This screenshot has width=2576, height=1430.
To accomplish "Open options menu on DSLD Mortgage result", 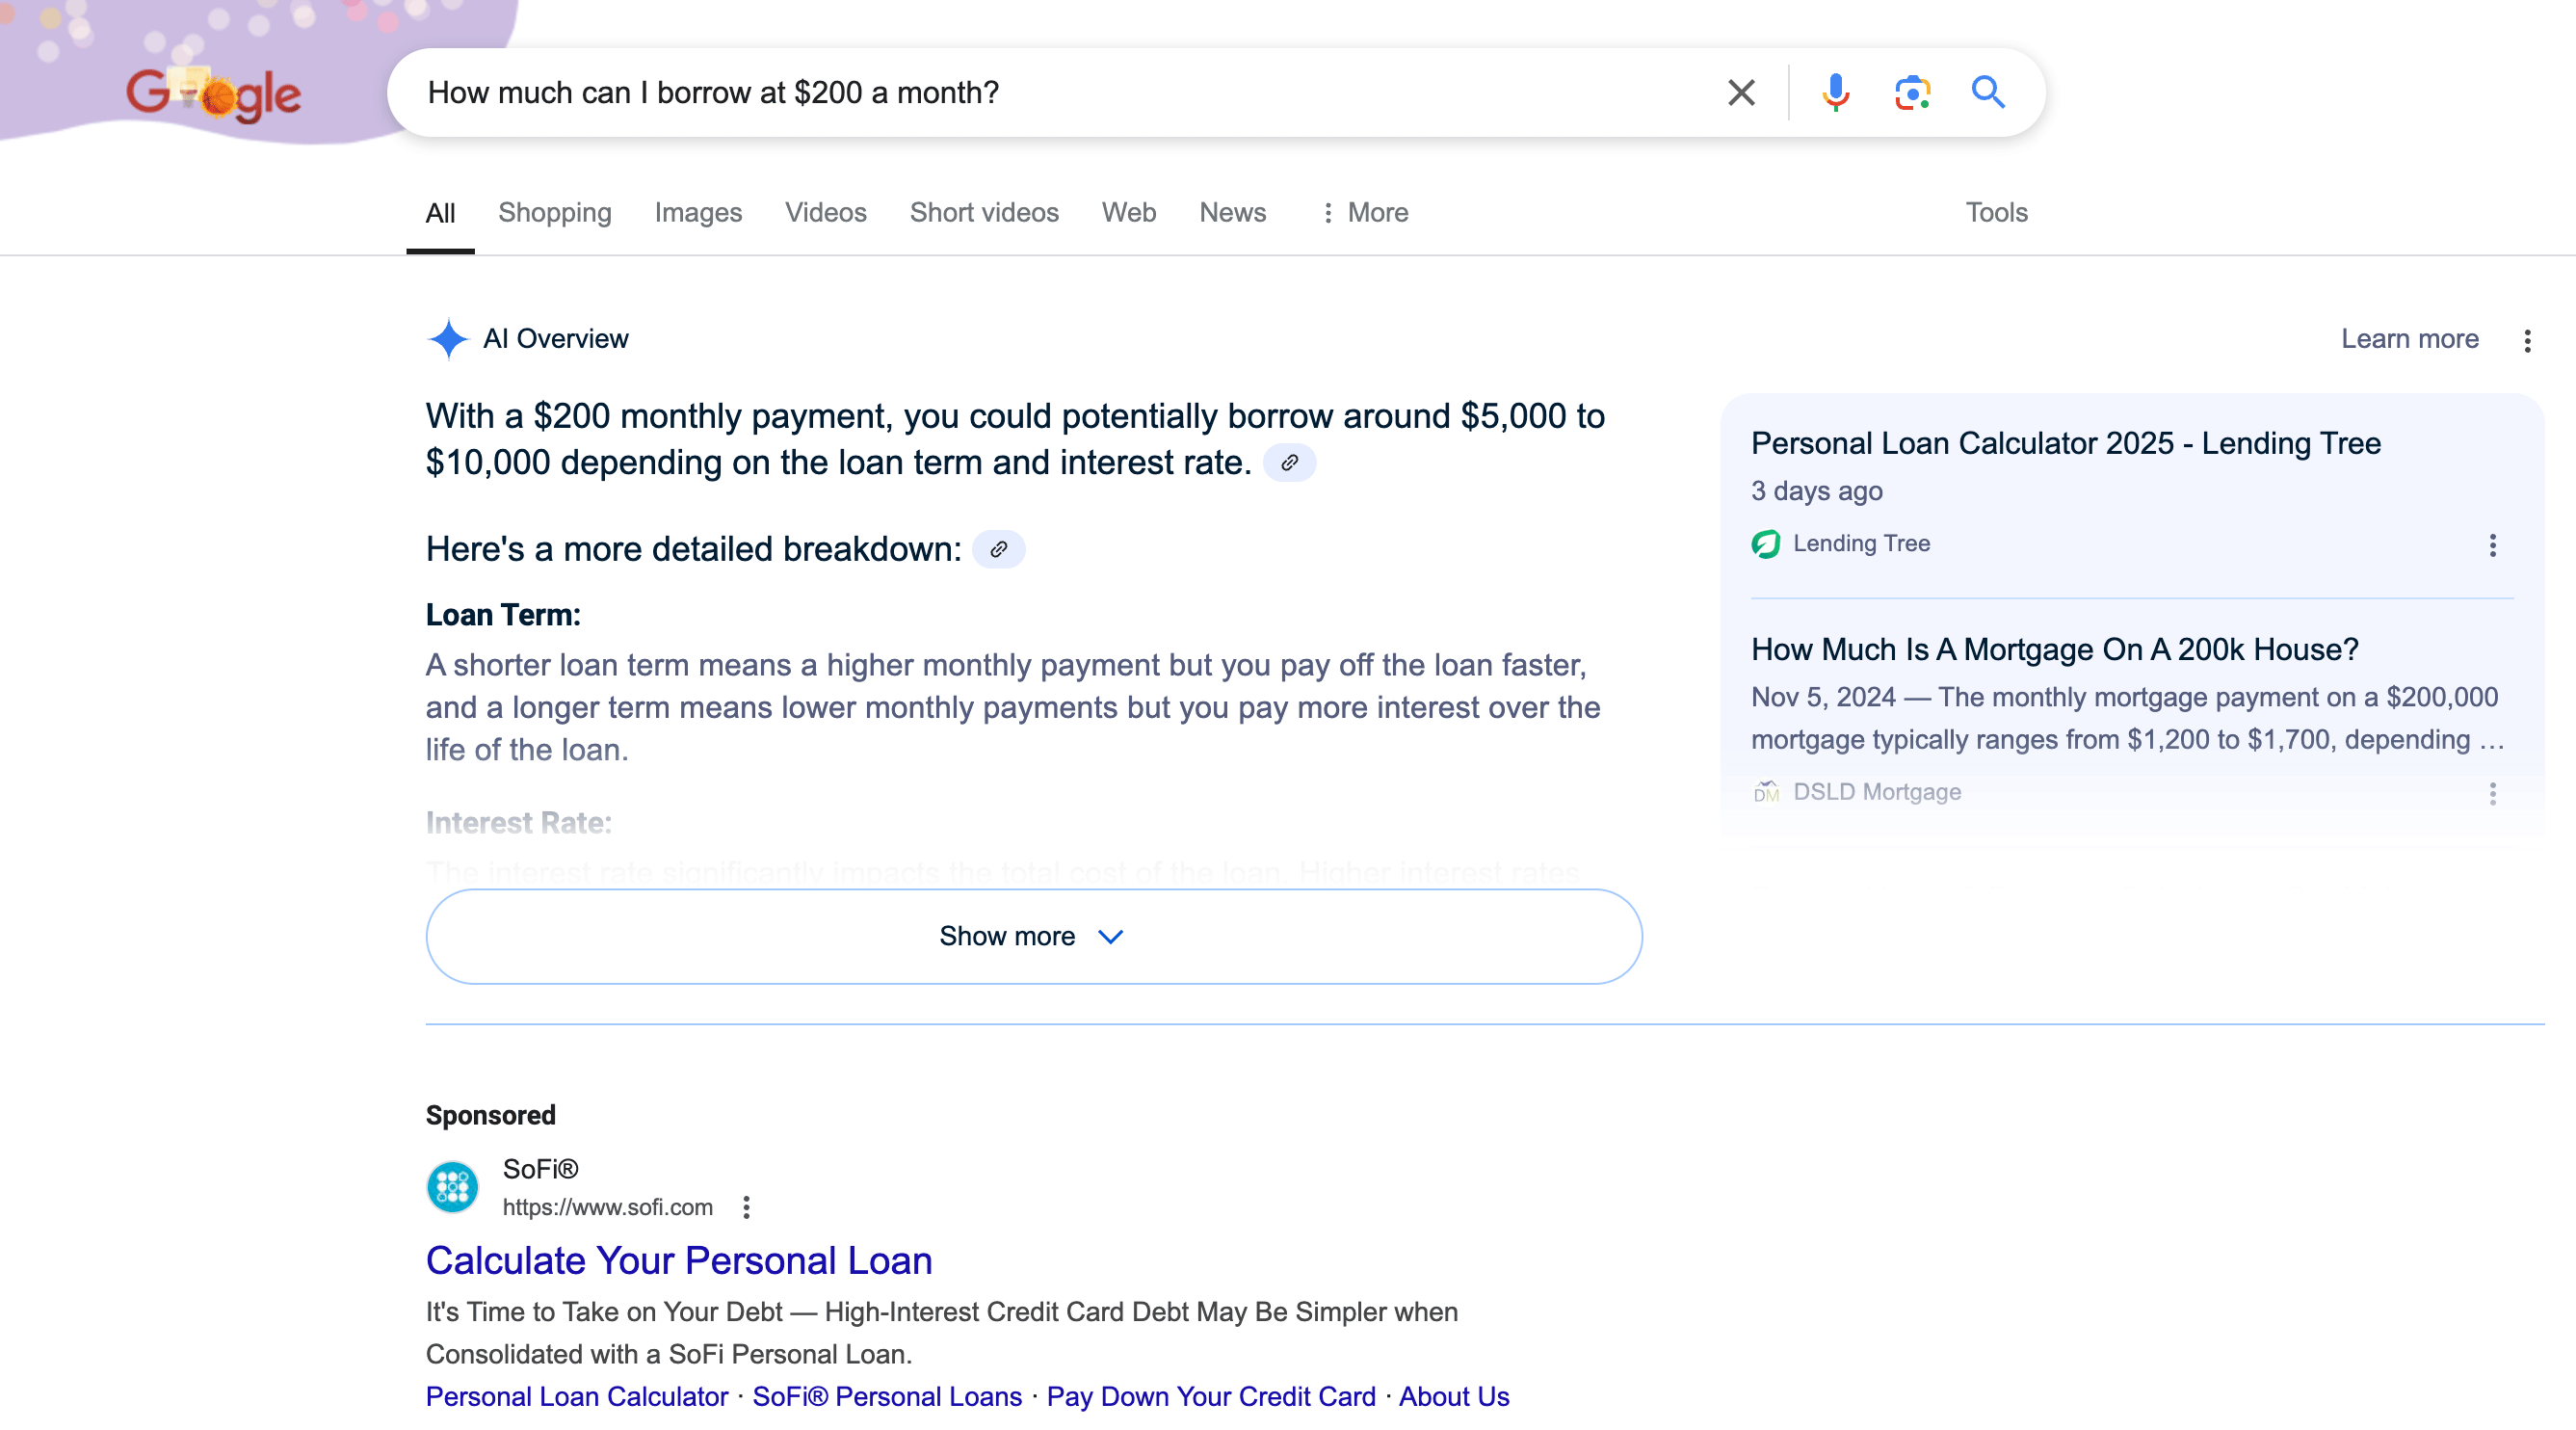I will point(2491,793).
